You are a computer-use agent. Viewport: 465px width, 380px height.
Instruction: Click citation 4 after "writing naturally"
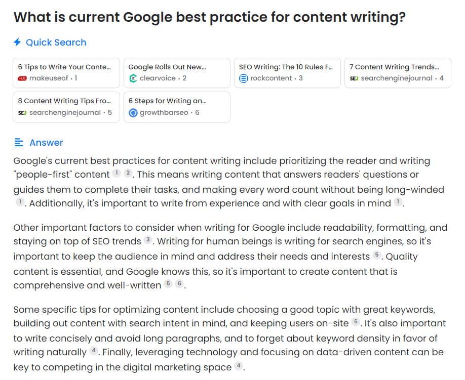pyautogui.click(x=94, y=351)
